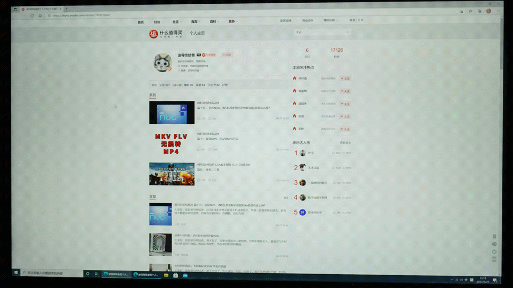Screen dimensions: 513x288
Task: Click the blue rank 5 user avatar in 原创达人榜
Action: [x=302, y=212]
